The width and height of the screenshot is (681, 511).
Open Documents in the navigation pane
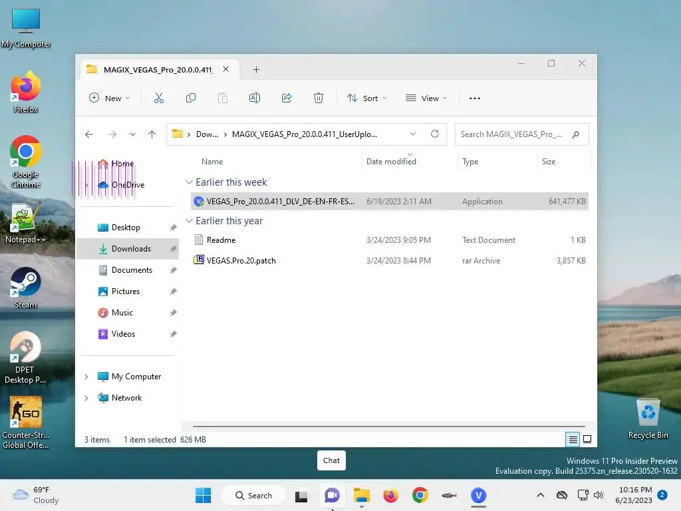tap(128, 270)
